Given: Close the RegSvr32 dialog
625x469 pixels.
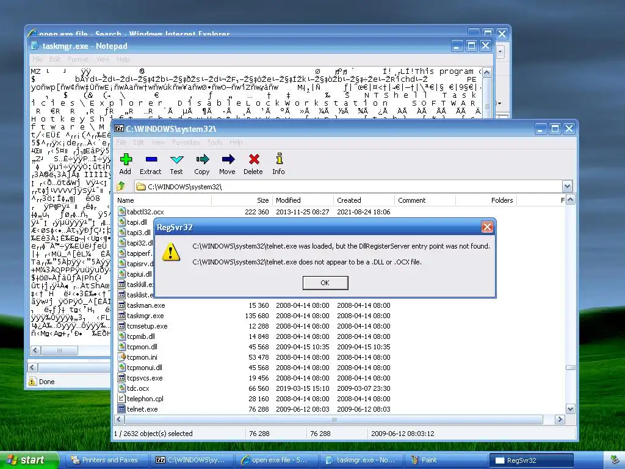Looking at the screenshot, I should (487, 227).
